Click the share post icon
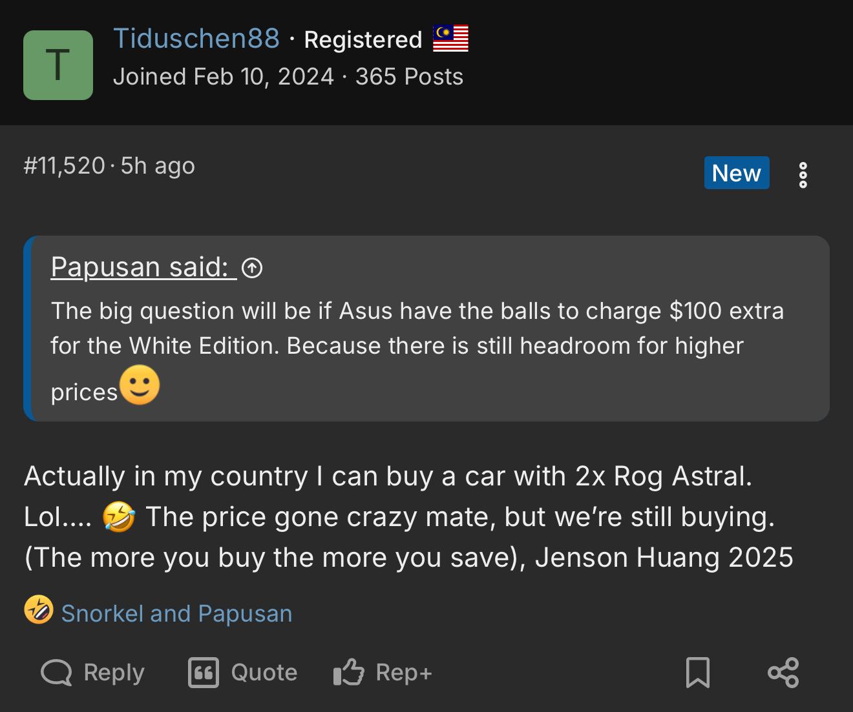853x712 pixels. (x=783, y=673)
